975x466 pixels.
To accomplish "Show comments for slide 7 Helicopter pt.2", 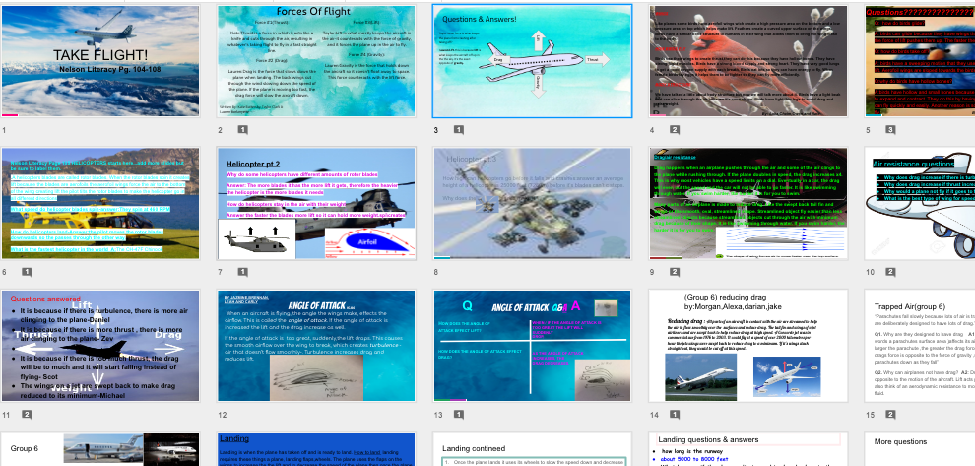I will point(242,272).
